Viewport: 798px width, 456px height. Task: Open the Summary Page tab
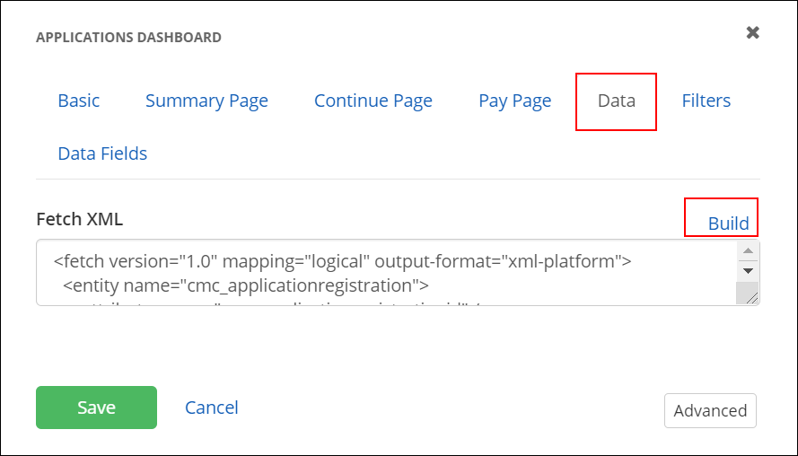pos(206,101)
